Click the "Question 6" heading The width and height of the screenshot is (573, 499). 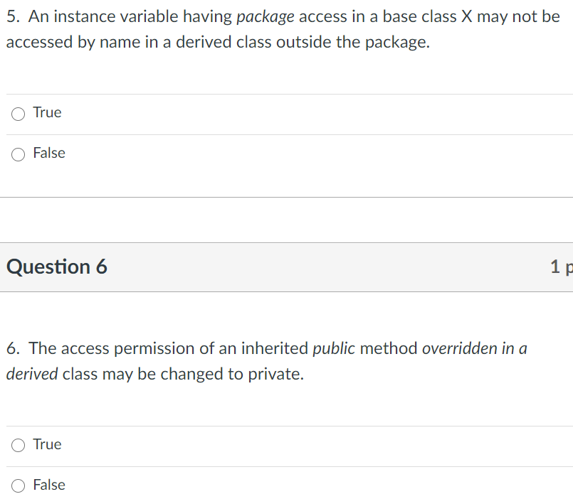point(57,267)
